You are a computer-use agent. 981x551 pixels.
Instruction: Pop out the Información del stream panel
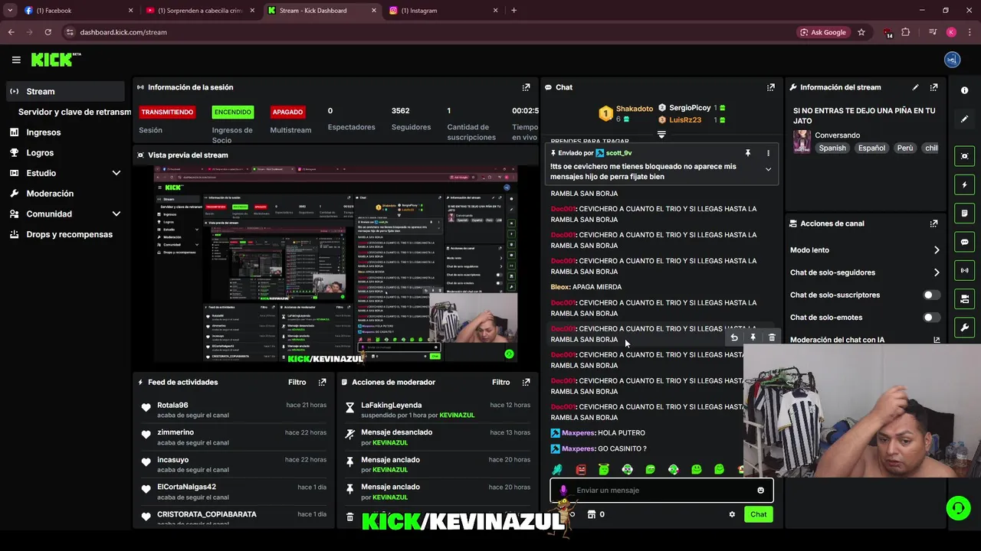coord(933,87)
